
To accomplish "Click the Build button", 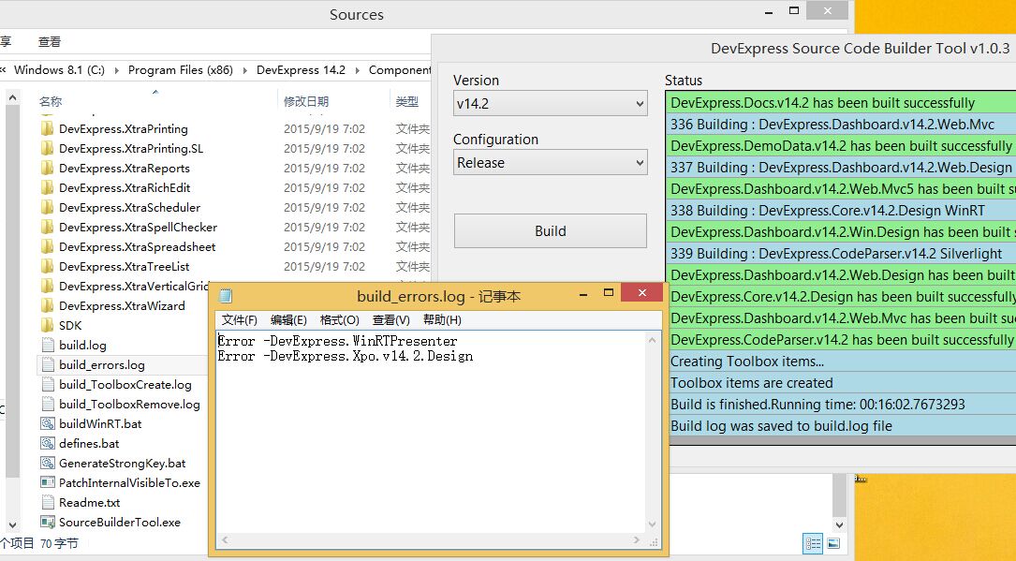I will click(550, 231).
